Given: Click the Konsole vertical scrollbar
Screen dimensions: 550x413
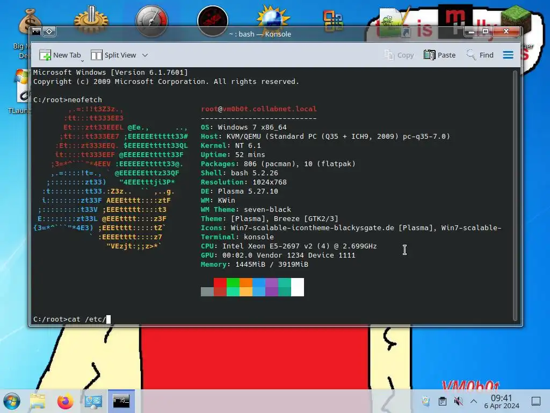Looking at the screenshot, I should [x=515, y=195].
